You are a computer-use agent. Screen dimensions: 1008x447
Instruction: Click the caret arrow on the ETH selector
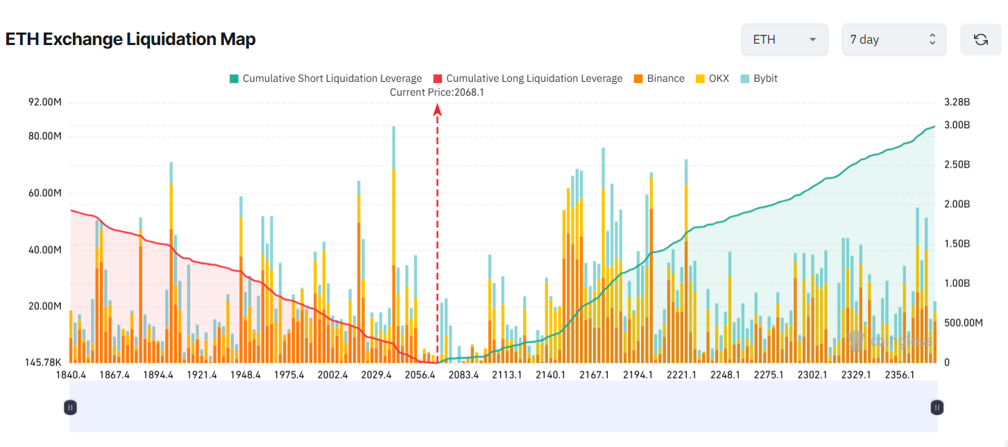[812, 39]
